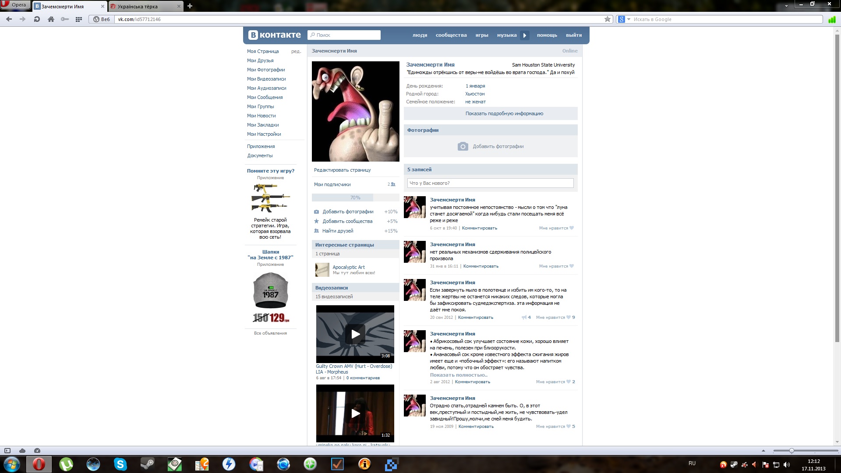Click the 70% profile completion bar
This screenshot has height=473, width=841.
pyautogui.click(x=355, y=198)
